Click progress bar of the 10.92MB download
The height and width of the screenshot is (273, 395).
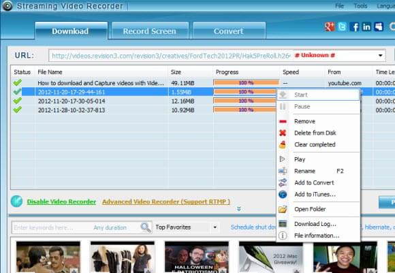coord(245,110)
